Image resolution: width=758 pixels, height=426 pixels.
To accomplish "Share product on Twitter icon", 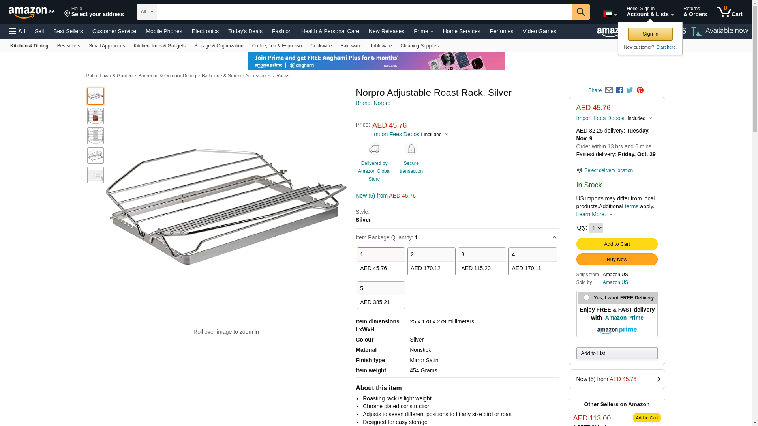I will click(x=630, y=90).
